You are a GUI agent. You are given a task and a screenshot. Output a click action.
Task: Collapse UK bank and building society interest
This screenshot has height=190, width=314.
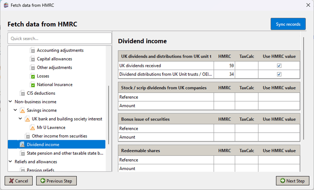click(21, 119)
